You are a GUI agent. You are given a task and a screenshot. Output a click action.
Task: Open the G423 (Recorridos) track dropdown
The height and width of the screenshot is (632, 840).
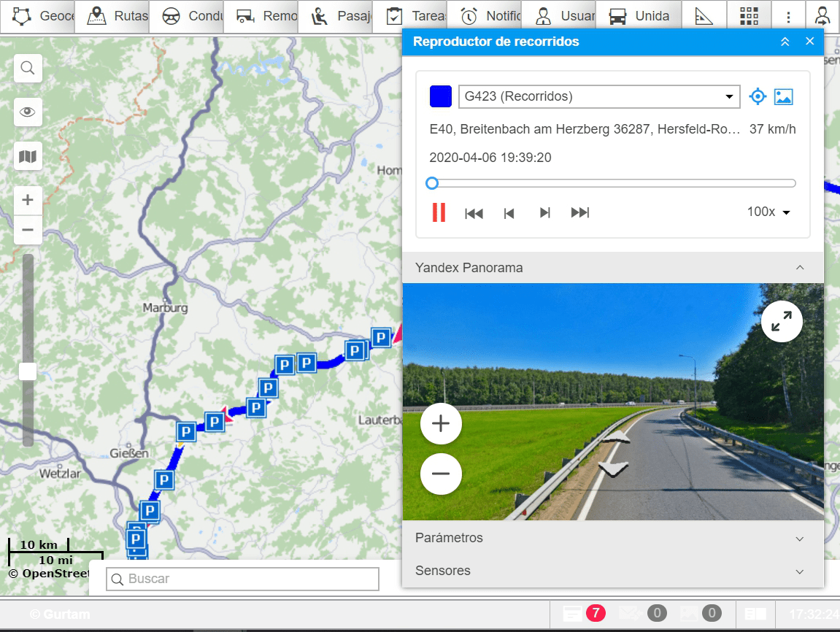[598, 96]
